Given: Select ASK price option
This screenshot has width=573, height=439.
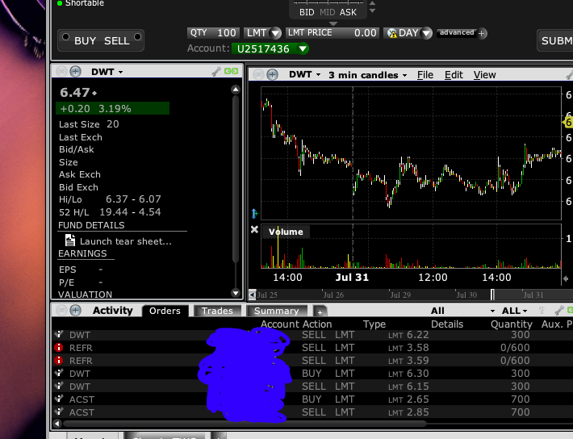Looking at the screenshot, I should click(x=348, y=12).
